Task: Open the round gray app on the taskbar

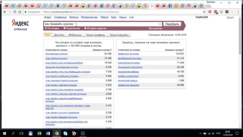Action: (83, 134)
